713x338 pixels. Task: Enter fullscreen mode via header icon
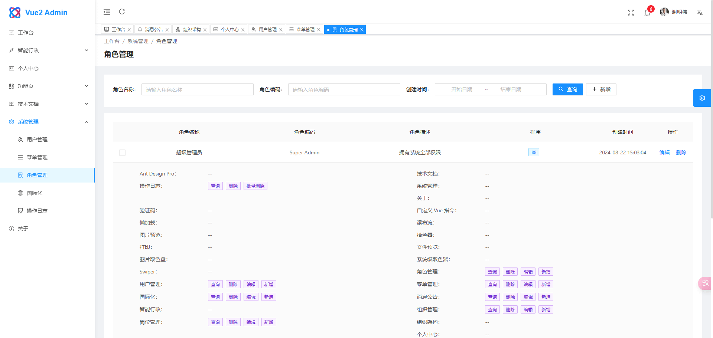(x=631, y=13)
